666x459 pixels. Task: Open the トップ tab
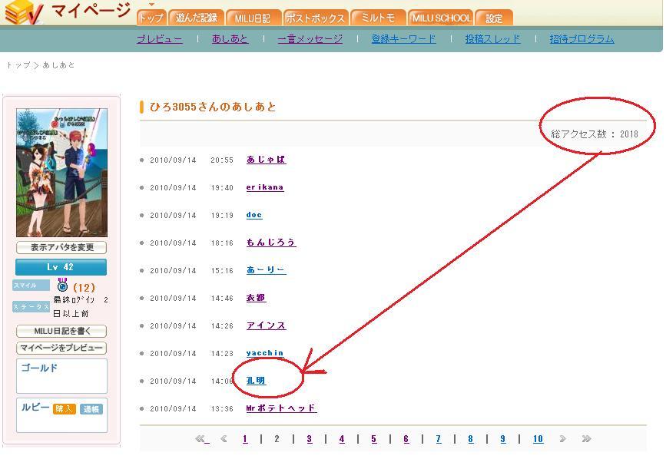tap(151, 18)
